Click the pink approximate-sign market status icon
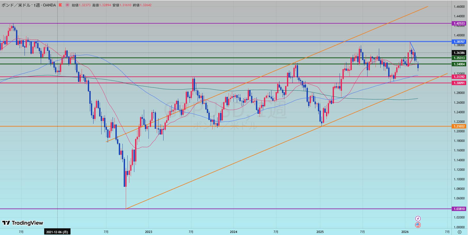 (67, 5)
